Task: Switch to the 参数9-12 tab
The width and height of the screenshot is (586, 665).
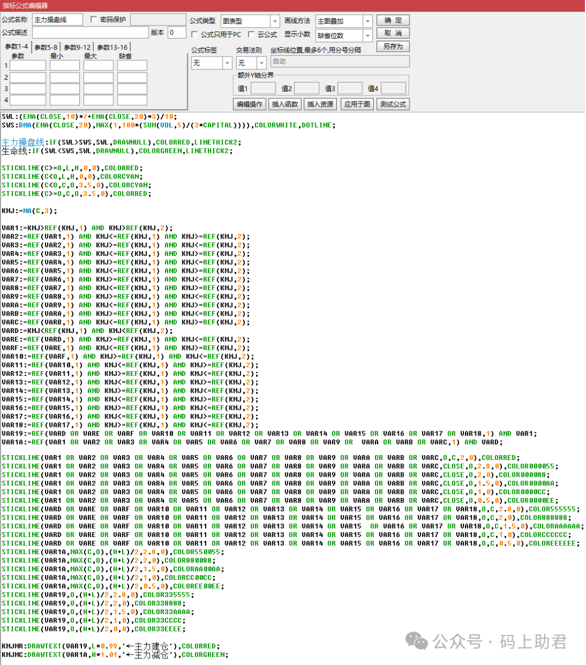Action: point(78,47)
